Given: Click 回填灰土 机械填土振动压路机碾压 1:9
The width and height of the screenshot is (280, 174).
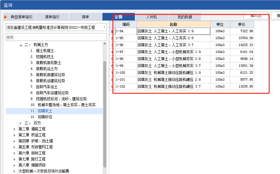Looking at the screenshot, I should [173, 73].
